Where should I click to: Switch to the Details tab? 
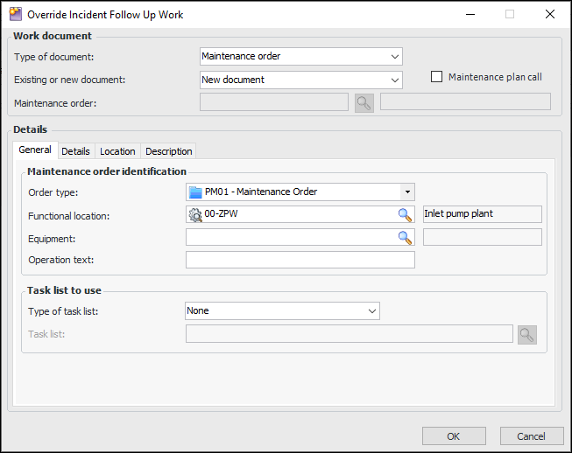coord(75,151)
